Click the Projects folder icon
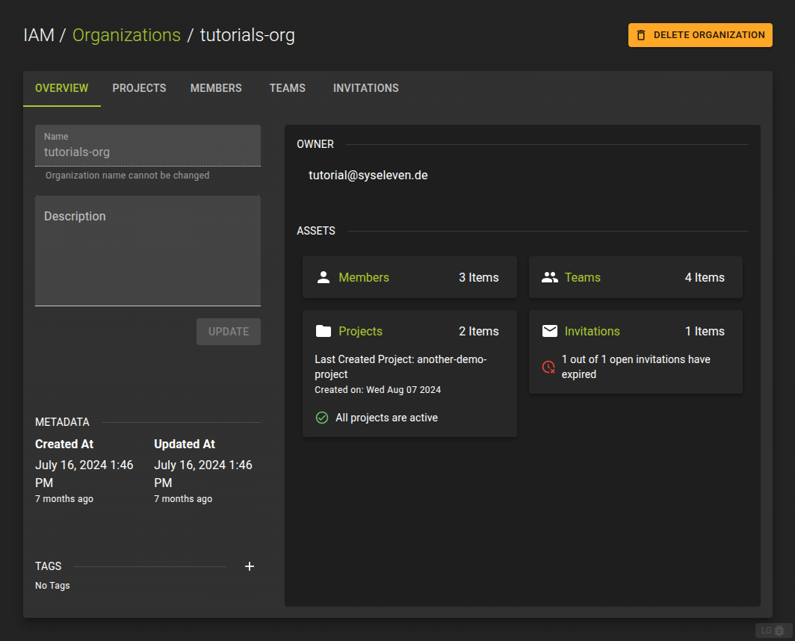Image resolution: width=795 pixels, height=641 pixels. pyautogui.click(x=323, y=330)
